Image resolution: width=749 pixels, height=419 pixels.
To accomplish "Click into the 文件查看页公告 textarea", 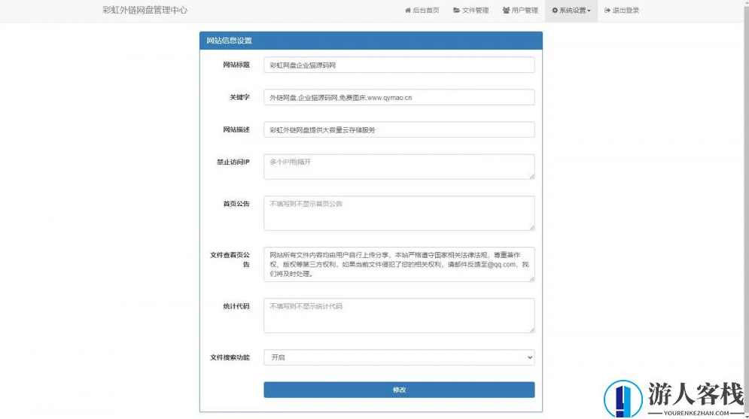I will pos(399,264).
